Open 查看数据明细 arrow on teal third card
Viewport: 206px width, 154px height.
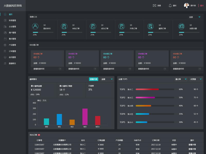[130, 69]
